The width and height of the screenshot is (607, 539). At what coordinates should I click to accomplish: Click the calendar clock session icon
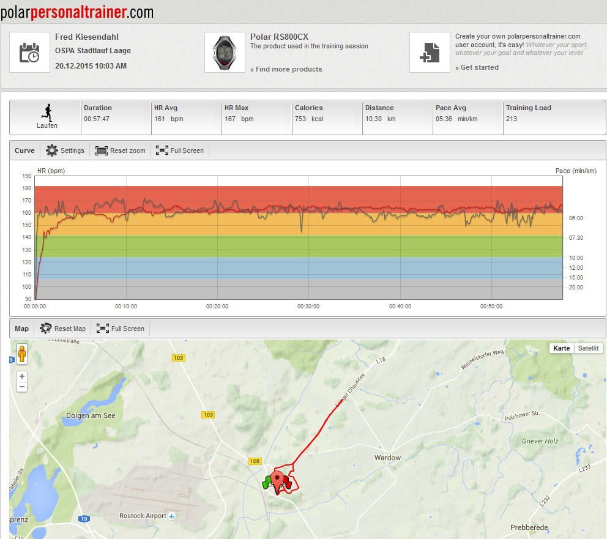tap(29, 52)
